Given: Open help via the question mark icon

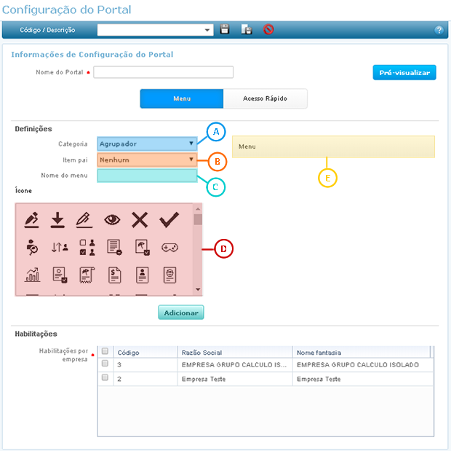Looking at the screenshot, I should point(439,31).
